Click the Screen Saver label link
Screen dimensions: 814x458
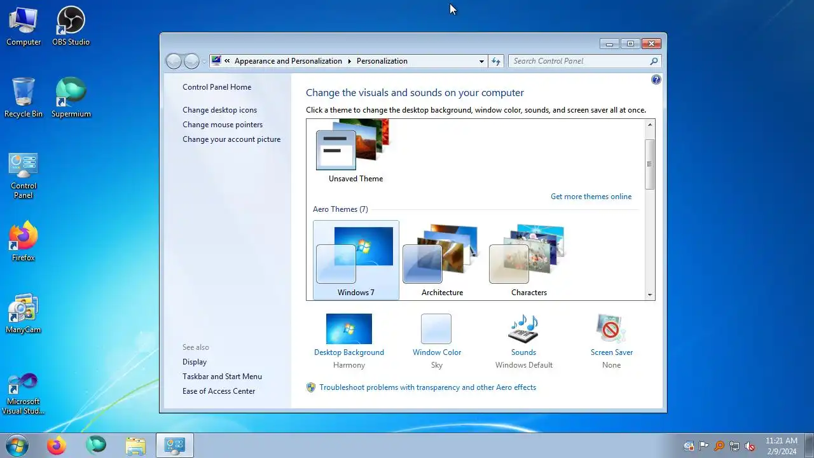pyautogui.click(x=611, y=352)
